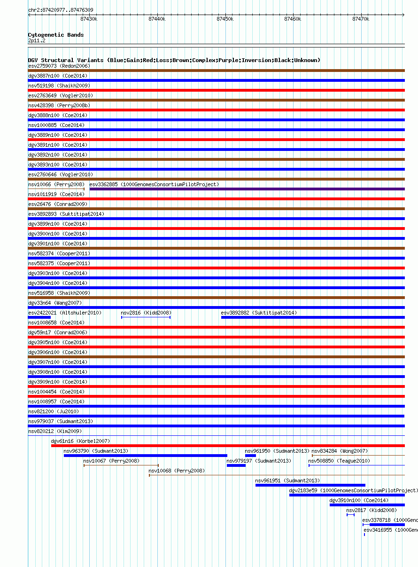The height and width of the screenshot is (567, 418).
Task: Click the 87430k ruler tick label
Action: [x=89, y=19]
